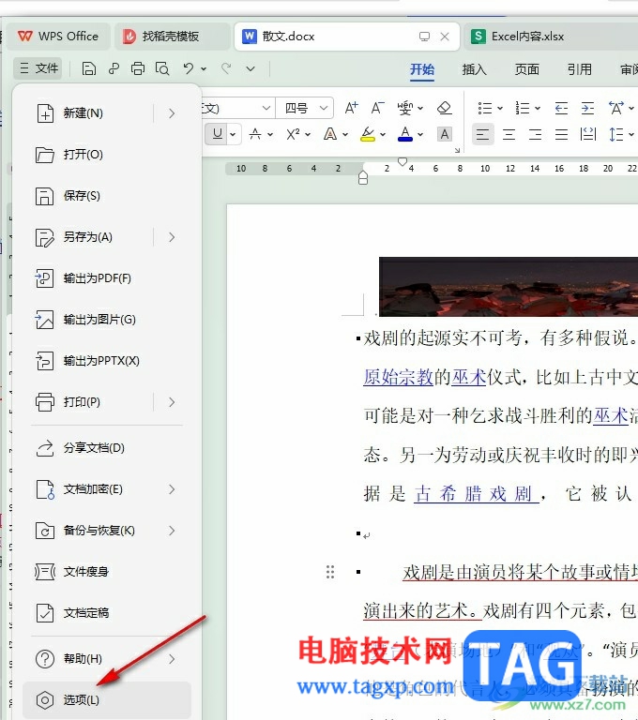
Task: Toggle align left paragraph button
Action: click(482, 134)
